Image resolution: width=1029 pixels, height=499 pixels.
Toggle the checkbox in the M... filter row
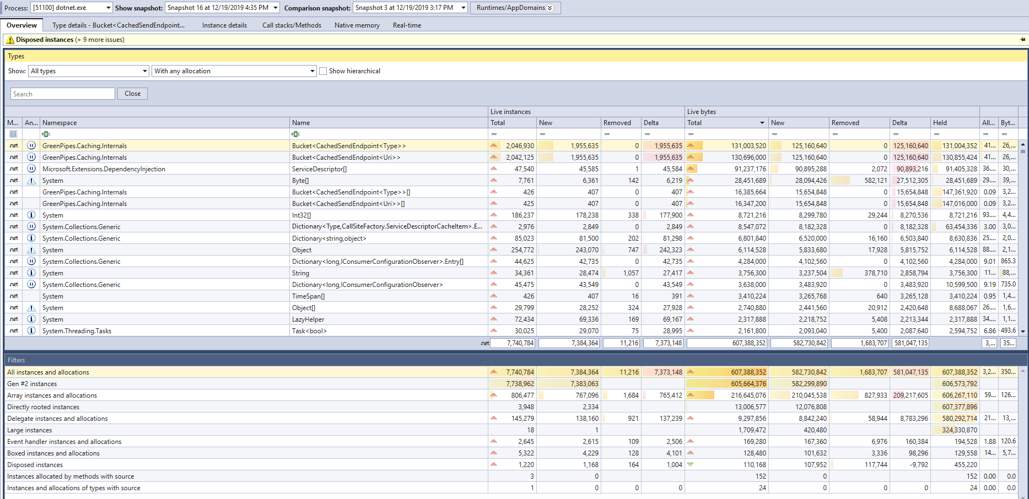(x=13, y=134)
